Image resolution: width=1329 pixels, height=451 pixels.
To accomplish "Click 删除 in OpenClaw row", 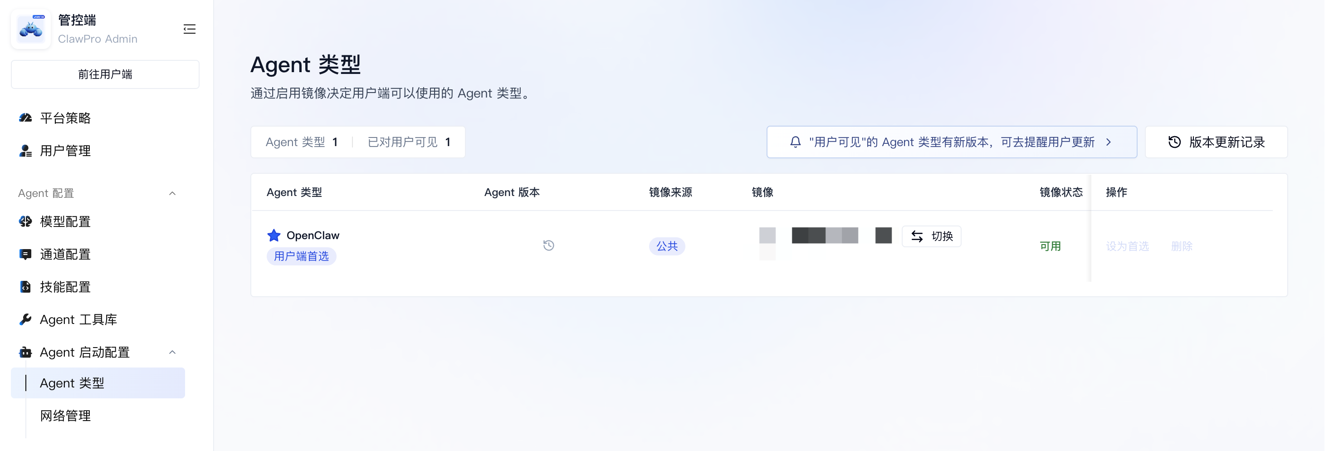I will click(1182, 246).
